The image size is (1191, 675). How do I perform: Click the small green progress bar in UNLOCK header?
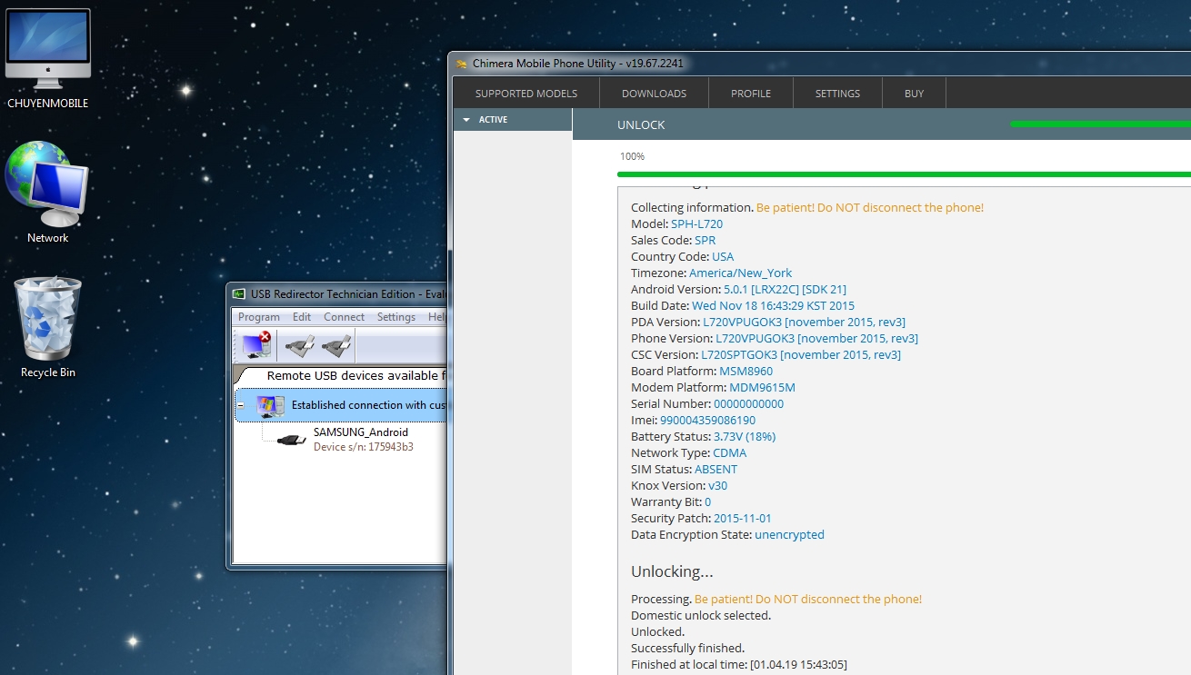click(x=1100, y=124)
